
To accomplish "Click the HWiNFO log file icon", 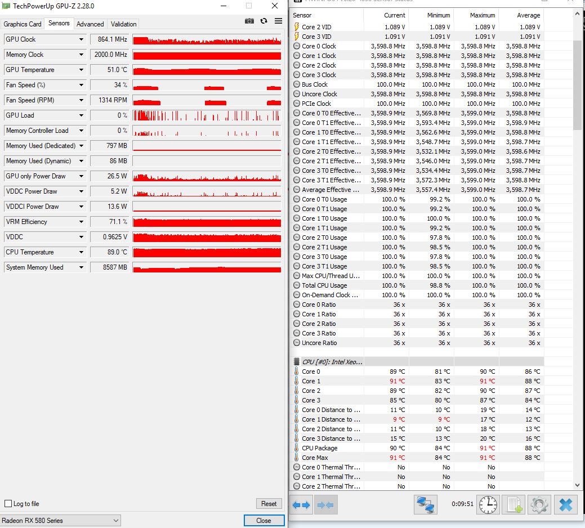I will [513, 505].
